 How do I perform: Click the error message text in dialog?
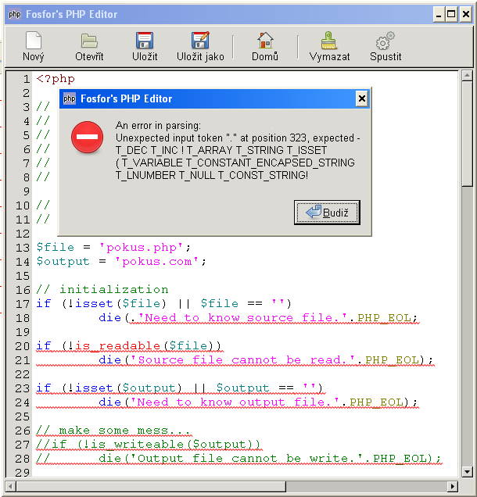(x=238, y=150)
